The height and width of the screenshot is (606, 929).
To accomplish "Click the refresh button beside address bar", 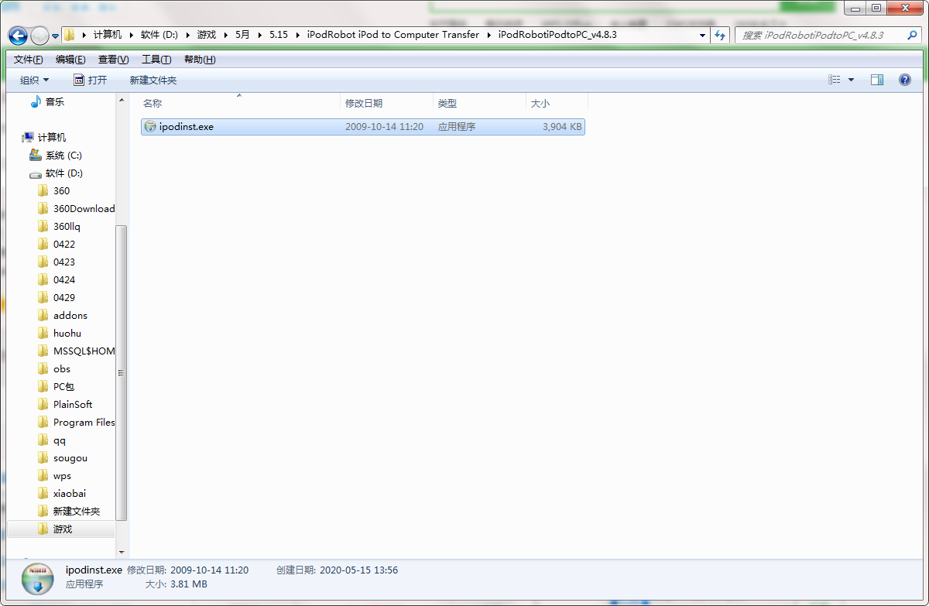I will pos(721,35).
